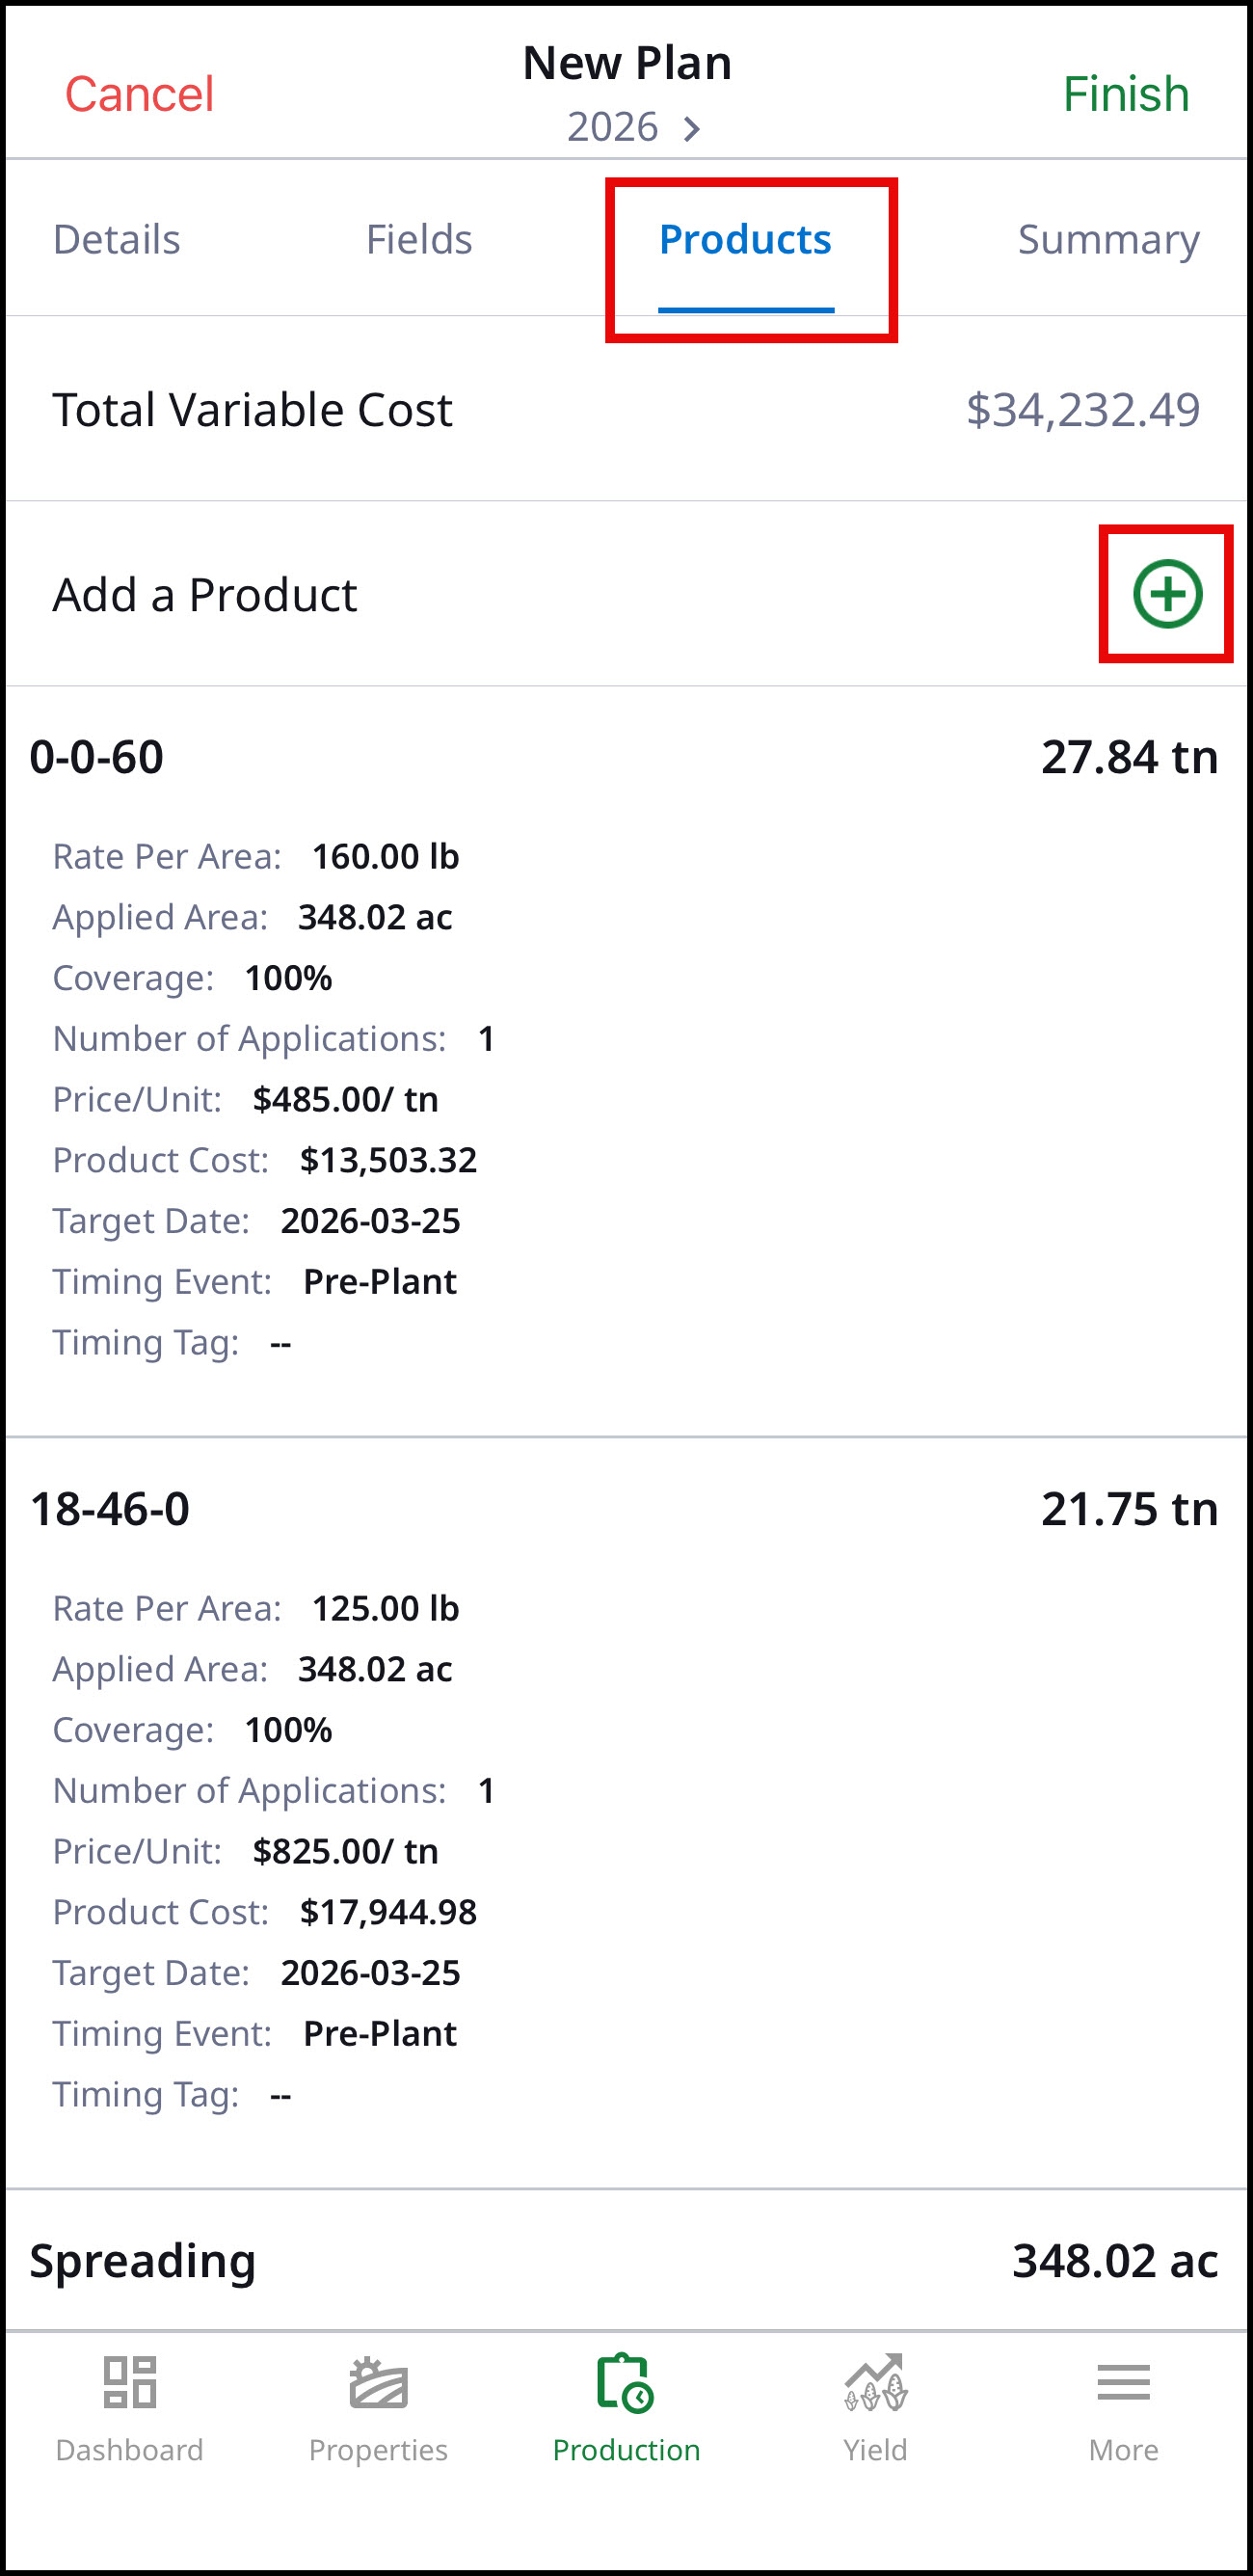Open the Yield crops icon
This screenshot has height=2576, width=1253.
coord(875,2381)
